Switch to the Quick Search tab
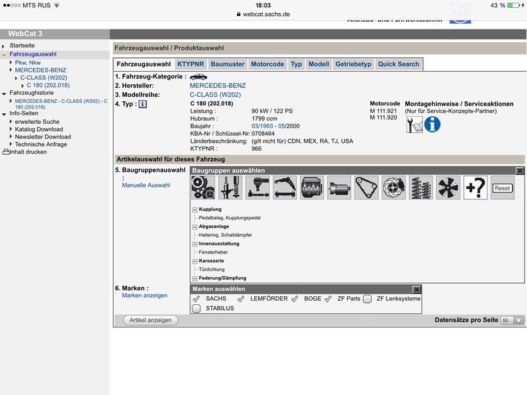Screen dimensions: 527x395 click(399, 64)
